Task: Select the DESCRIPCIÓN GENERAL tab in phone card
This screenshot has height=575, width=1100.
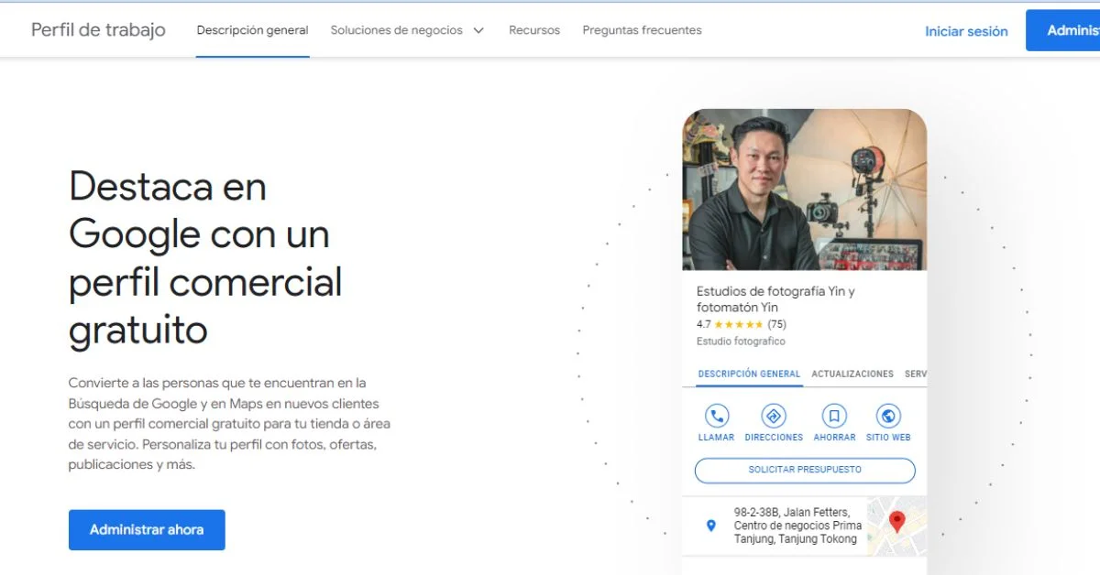Action: 749,374
